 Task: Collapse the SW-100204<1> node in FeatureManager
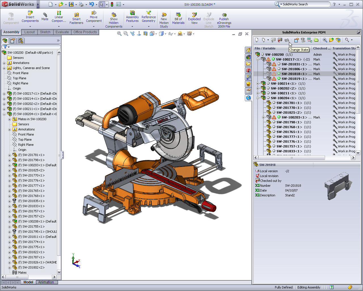point(4,114)
